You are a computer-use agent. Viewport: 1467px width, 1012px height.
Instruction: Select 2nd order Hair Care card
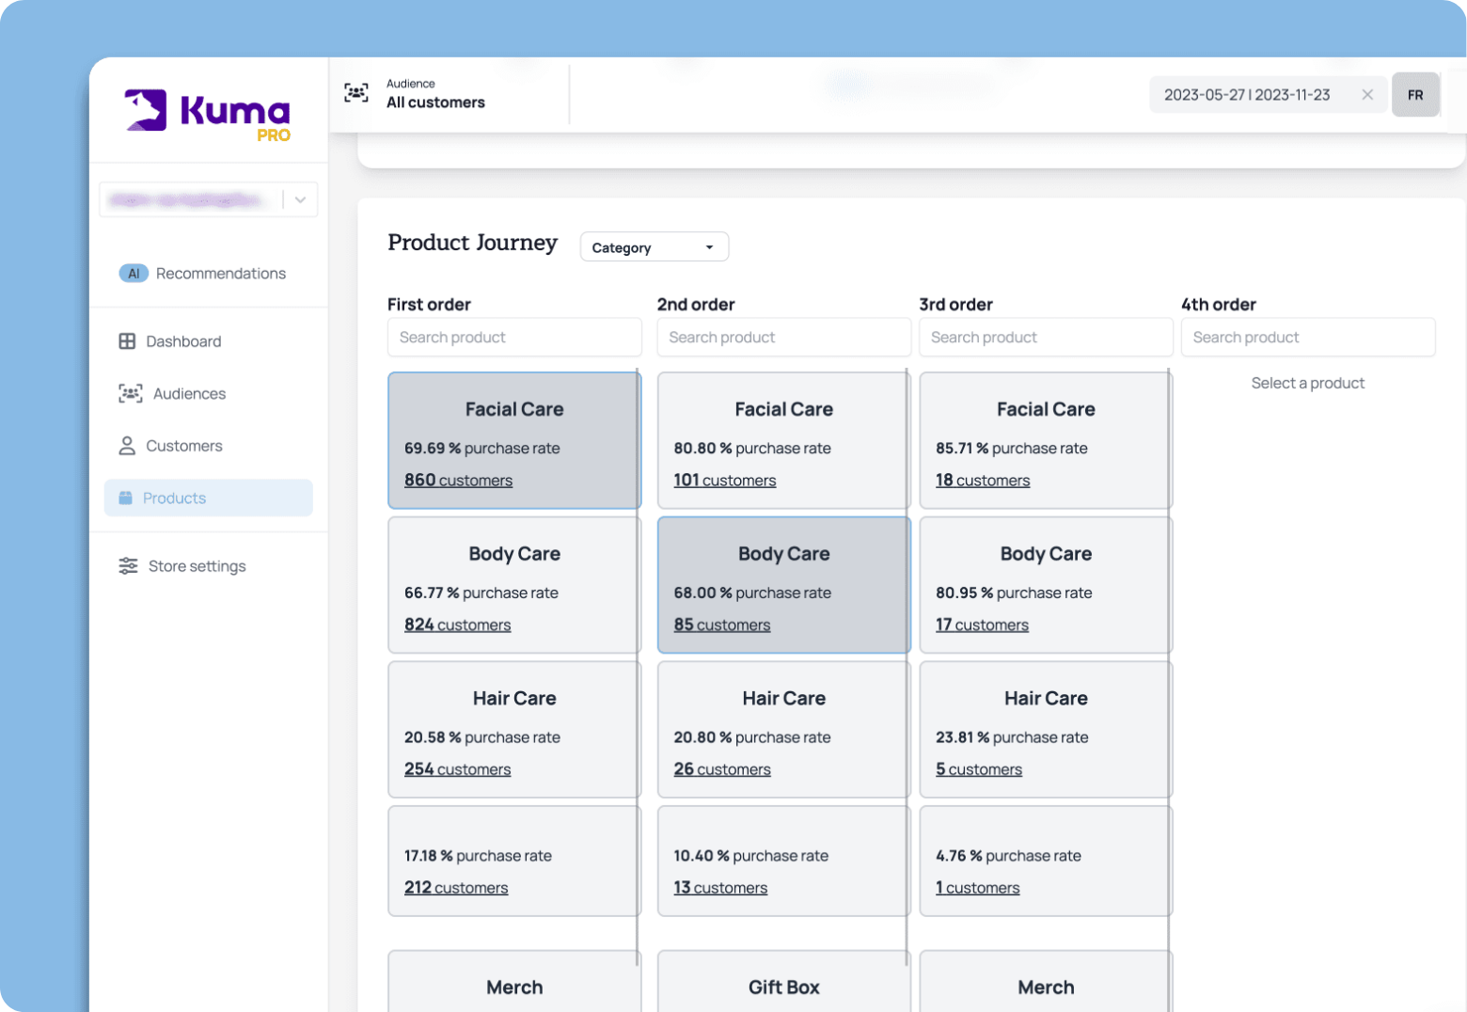click(x=782, y=730)
